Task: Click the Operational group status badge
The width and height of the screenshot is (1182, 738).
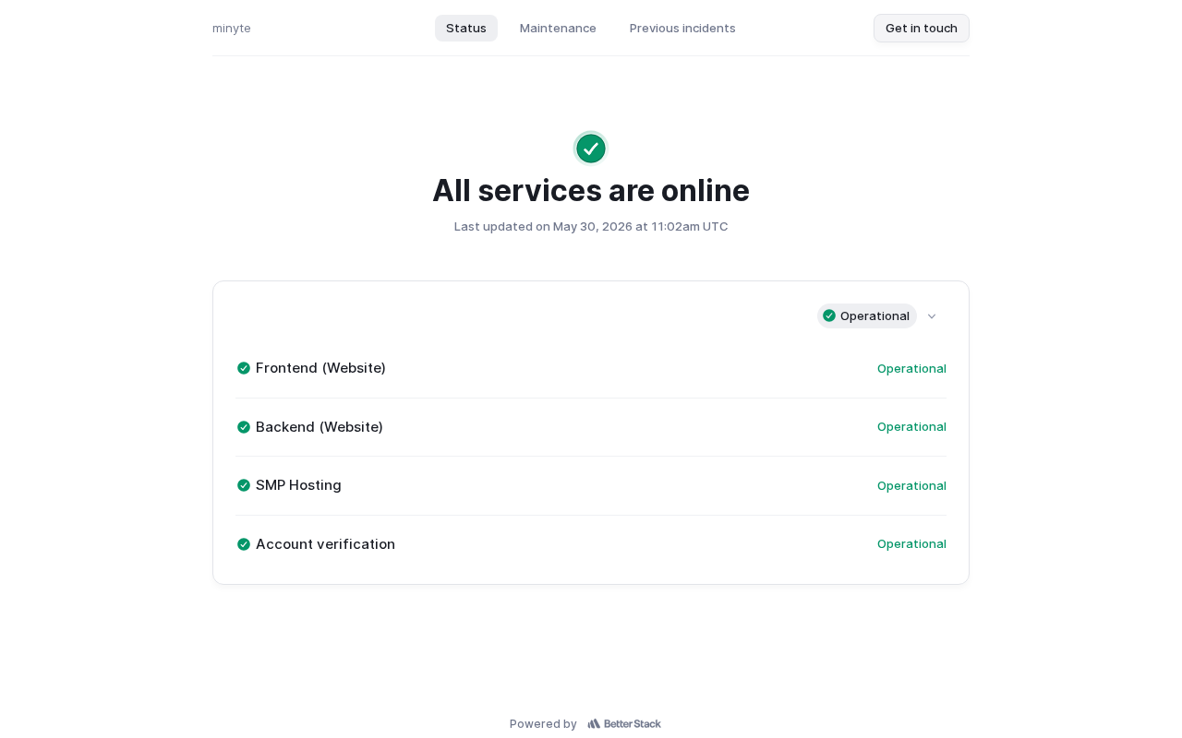Action: pyautogui.click(x=867, y=315)
